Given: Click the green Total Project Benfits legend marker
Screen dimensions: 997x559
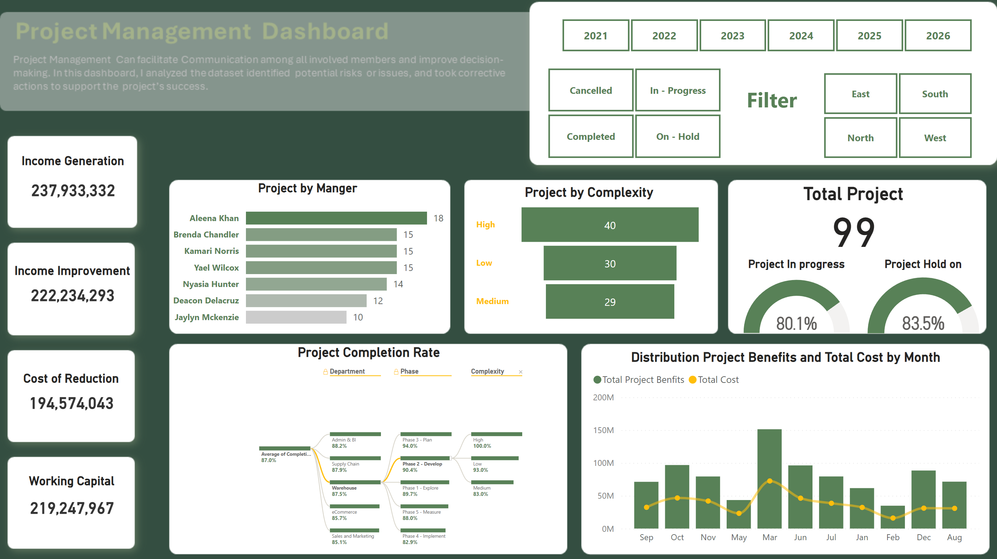Looking at the screenshot, I should (597, 379).
